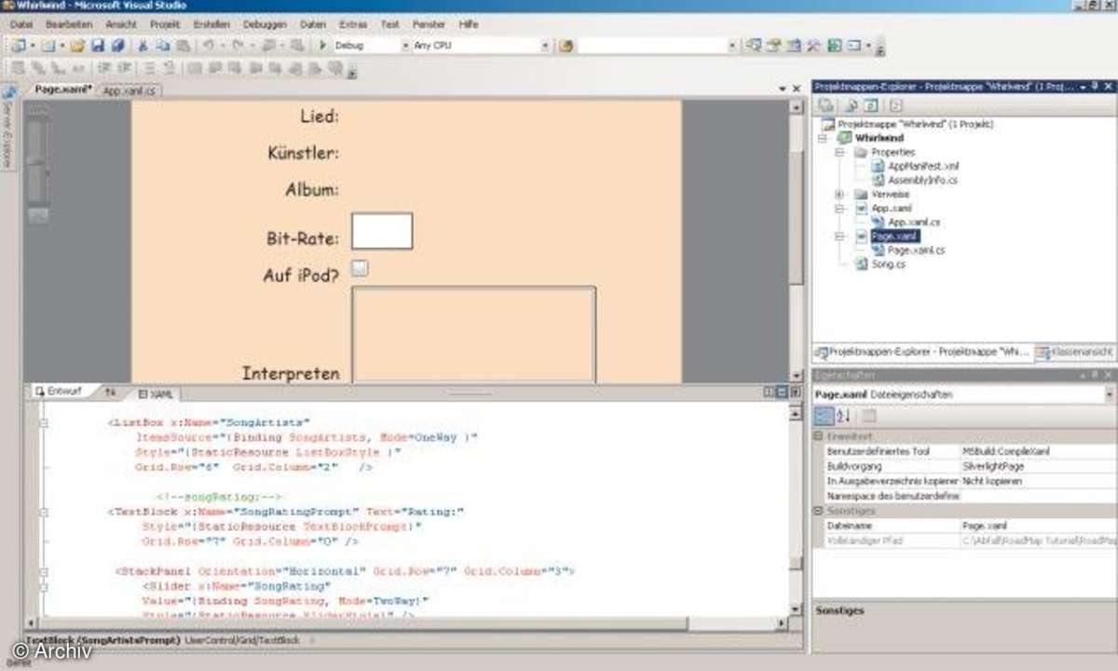1118x671 pixels.
Task: Expand the Verweise folder node
Action: pyautogui.click(x=838, y=194)
